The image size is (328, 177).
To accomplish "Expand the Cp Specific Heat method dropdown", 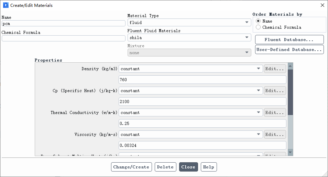I will tap(190, 91).
